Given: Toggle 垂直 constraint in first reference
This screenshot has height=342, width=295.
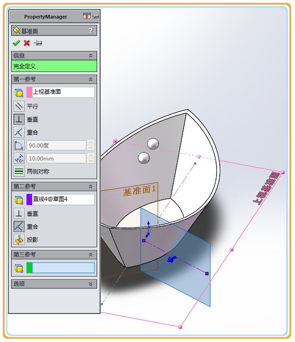Looking at the screenshot, I should click(19, 119).
